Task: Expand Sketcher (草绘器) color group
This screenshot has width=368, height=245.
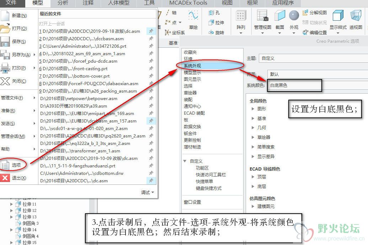Action: pyautogui.click(x=253, y=137)
